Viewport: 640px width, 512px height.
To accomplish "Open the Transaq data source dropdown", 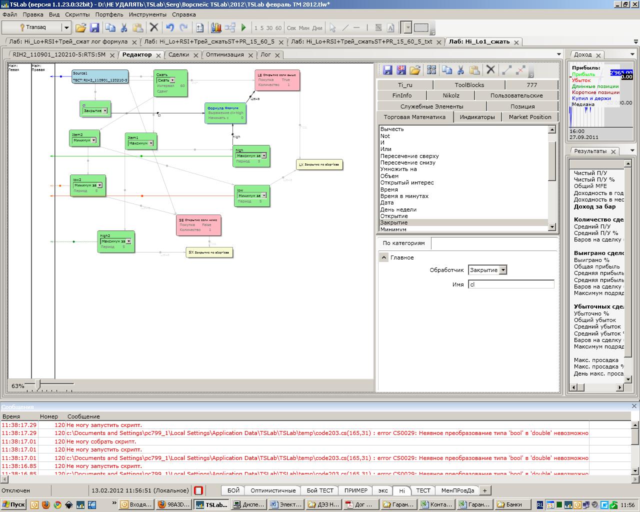I will click(66, 28).
